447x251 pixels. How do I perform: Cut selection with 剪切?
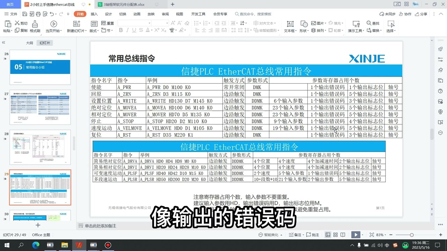(x=21, y=23)
